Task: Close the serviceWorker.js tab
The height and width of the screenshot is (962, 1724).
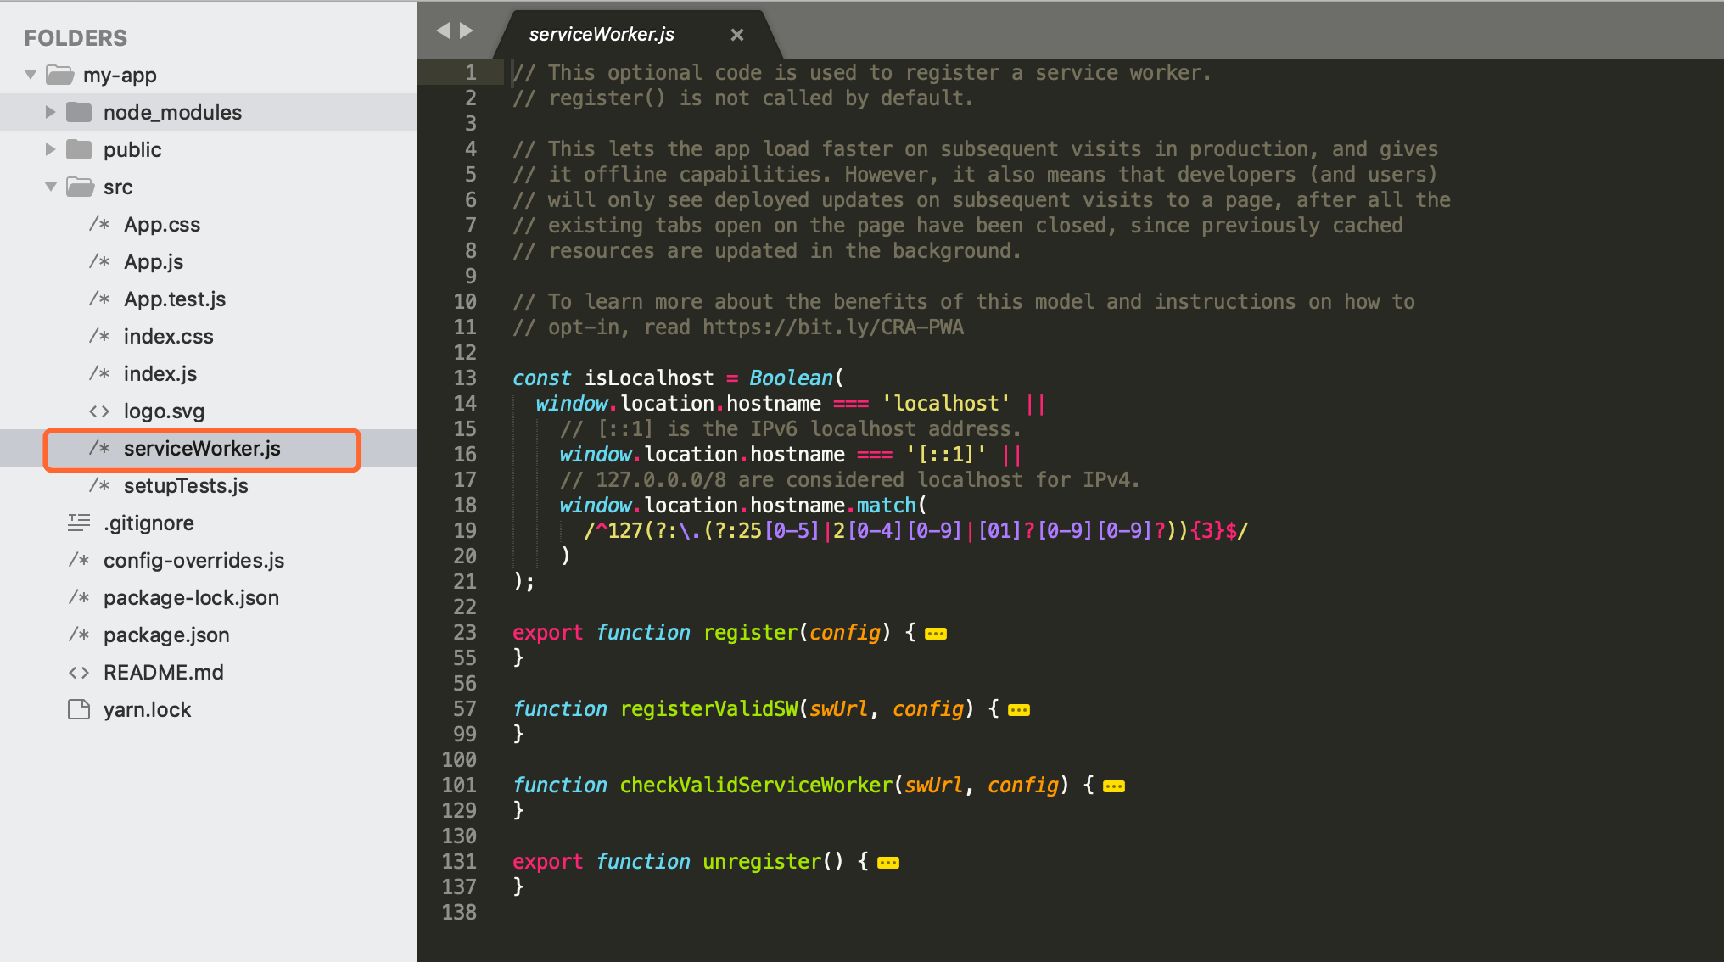Action: click(736, 35)
